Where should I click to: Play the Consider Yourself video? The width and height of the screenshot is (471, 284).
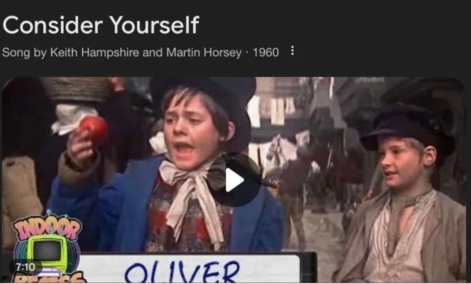pos(234,180)
